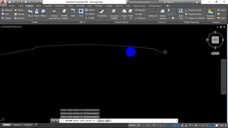Toggle the blue annotation visibility status icon
Viewport: 228px width, 128px height.
(178, 125)
